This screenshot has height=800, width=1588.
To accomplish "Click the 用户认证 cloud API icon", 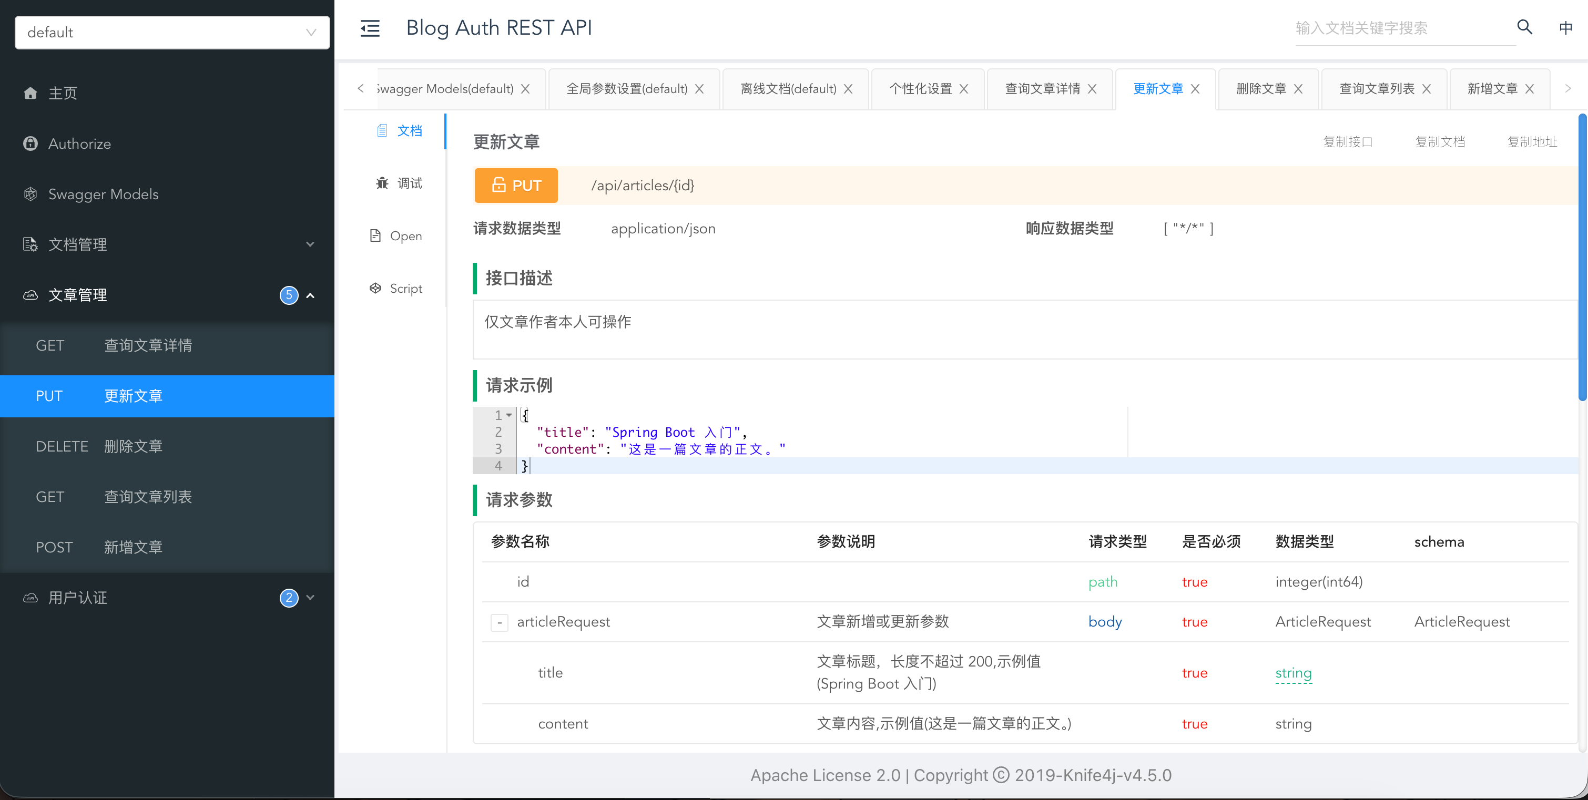I will pyautogui.click(x=30, y=598).
